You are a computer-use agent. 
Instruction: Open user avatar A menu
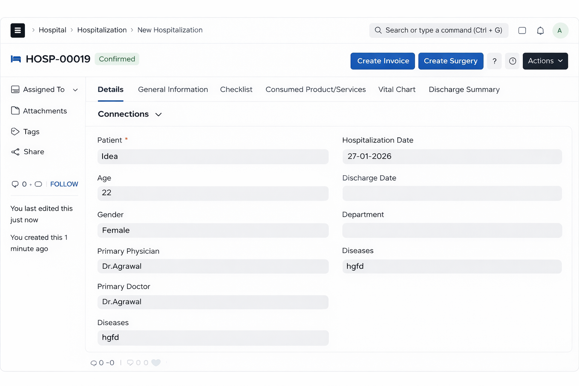[560, 31]
